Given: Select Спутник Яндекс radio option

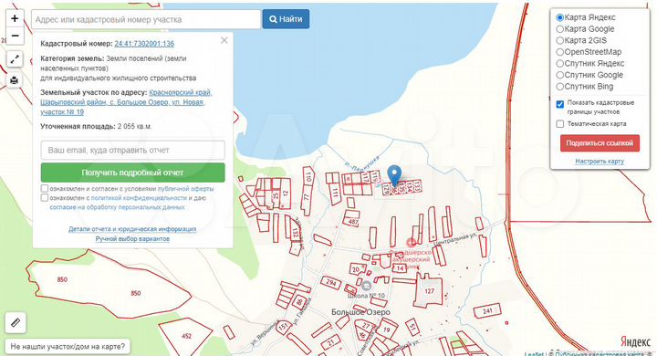Looking at the screenshot, I should tap(559, 64).
